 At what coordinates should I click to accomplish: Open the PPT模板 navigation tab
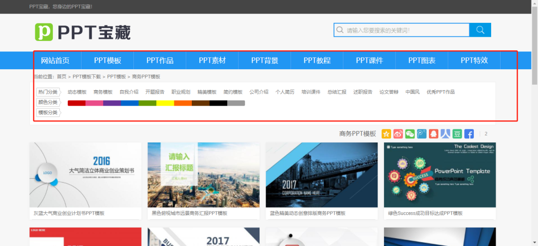click(x=108, y=61)
